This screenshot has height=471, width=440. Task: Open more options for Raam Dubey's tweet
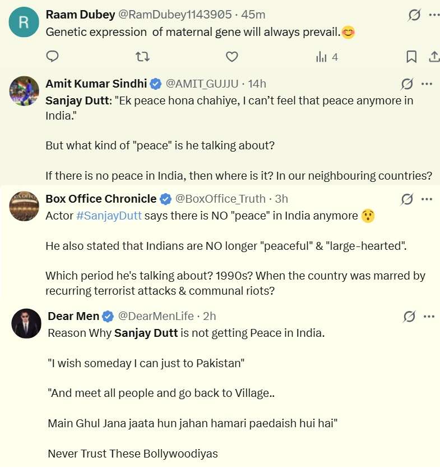tap(434, 15)
